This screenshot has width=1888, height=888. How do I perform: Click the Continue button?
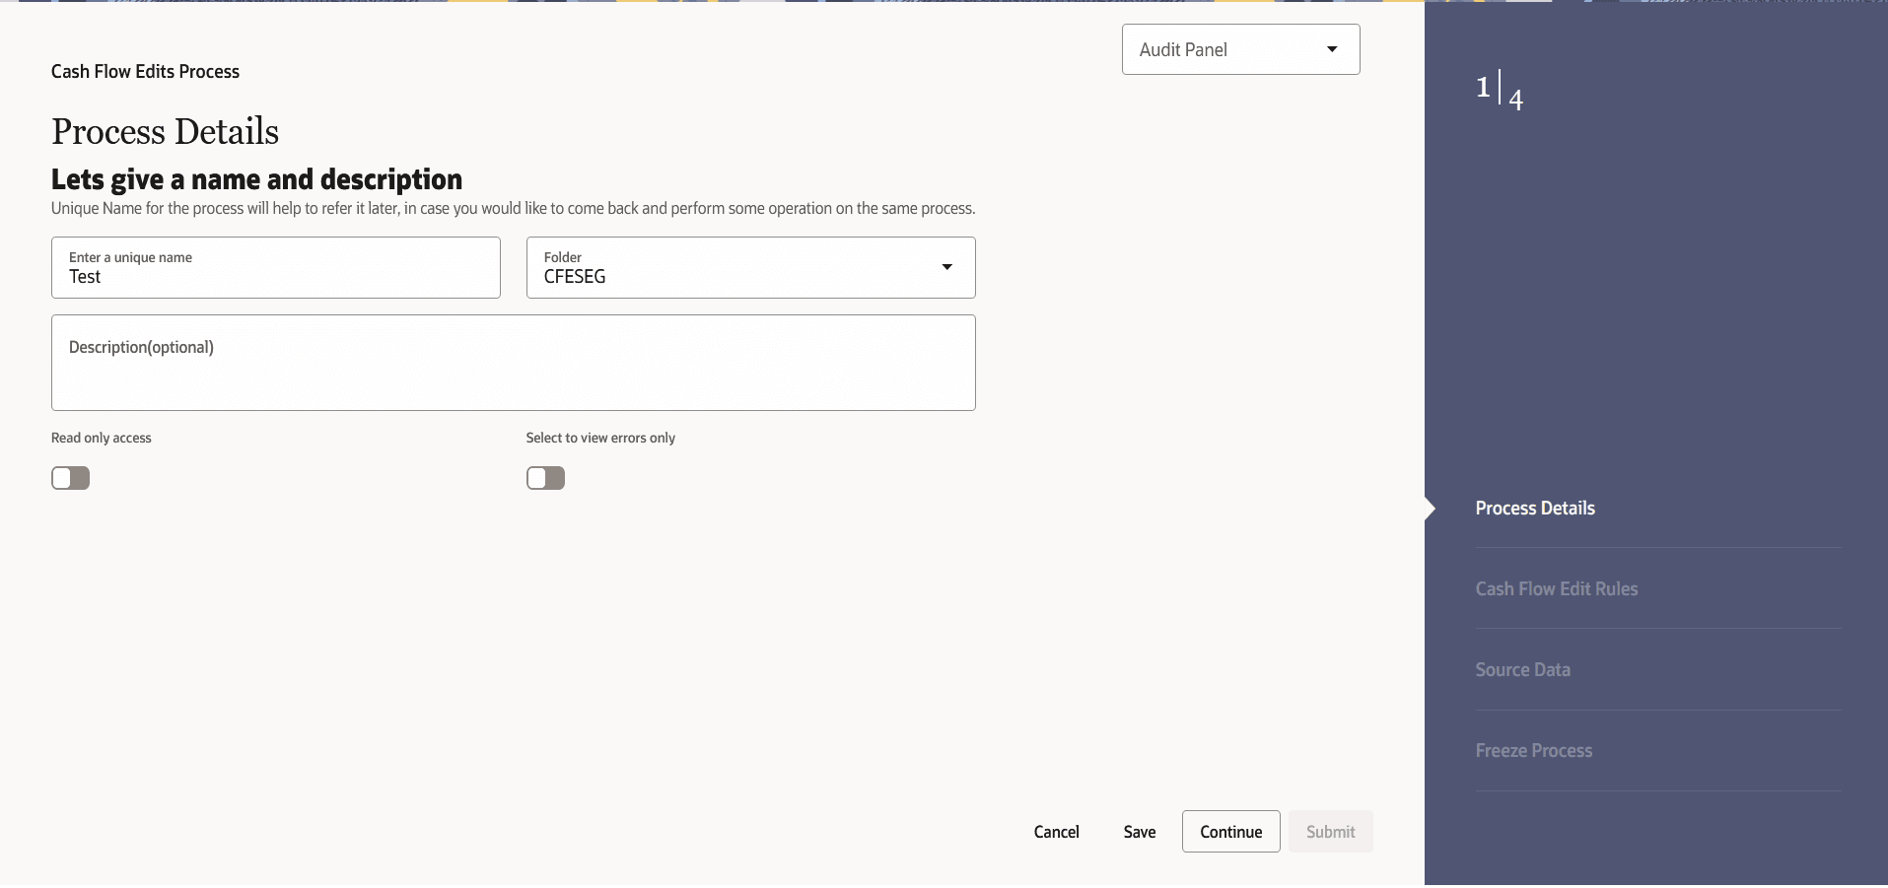click(1230, 832)
